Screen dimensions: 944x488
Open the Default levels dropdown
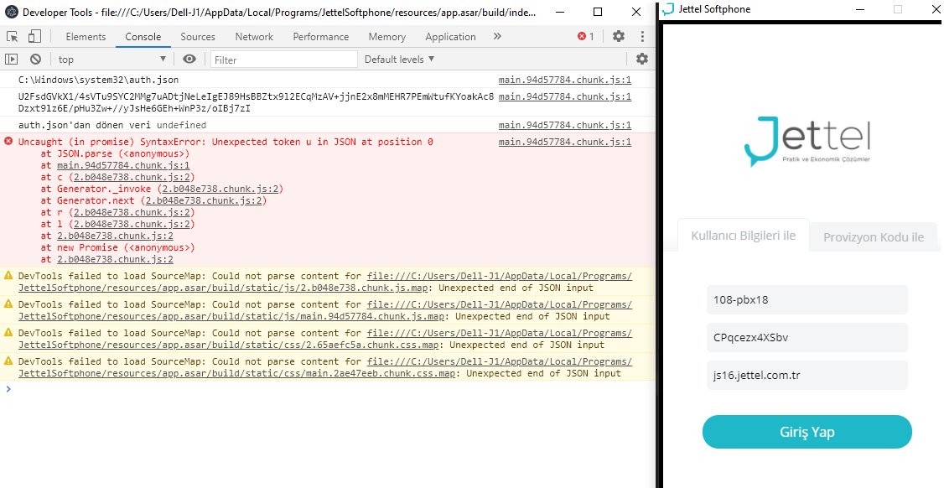[x=400, y=59]
